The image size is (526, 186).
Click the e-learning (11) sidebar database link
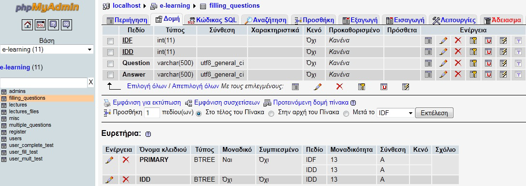pyautogui.click(x=15, y=67)
